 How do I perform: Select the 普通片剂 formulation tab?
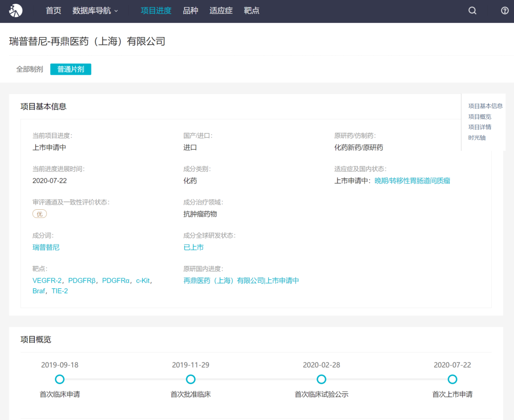[x=70, y=69]
